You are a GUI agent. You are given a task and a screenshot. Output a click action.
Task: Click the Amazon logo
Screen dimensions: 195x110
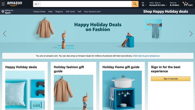tap(14, 4)
